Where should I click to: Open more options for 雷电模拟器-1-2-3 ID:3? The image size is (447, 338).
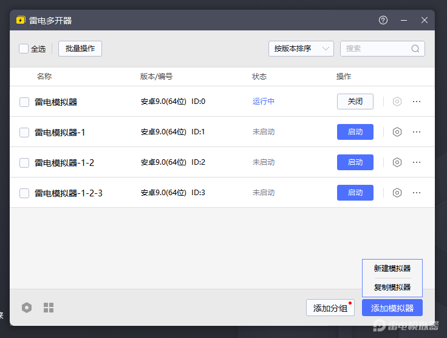coord(417,193)
